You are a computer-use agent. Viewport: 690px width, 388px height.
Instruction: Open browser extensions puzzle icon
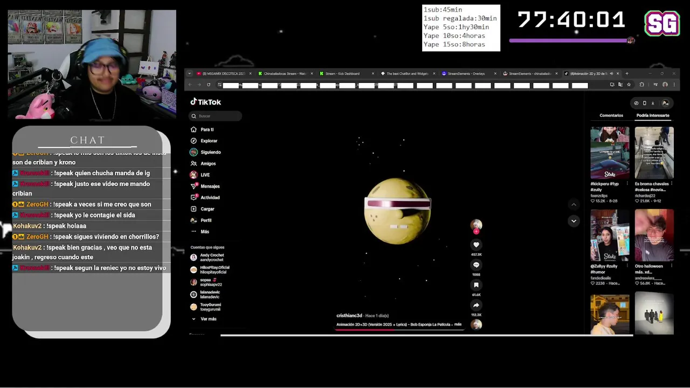coord(641,85)
